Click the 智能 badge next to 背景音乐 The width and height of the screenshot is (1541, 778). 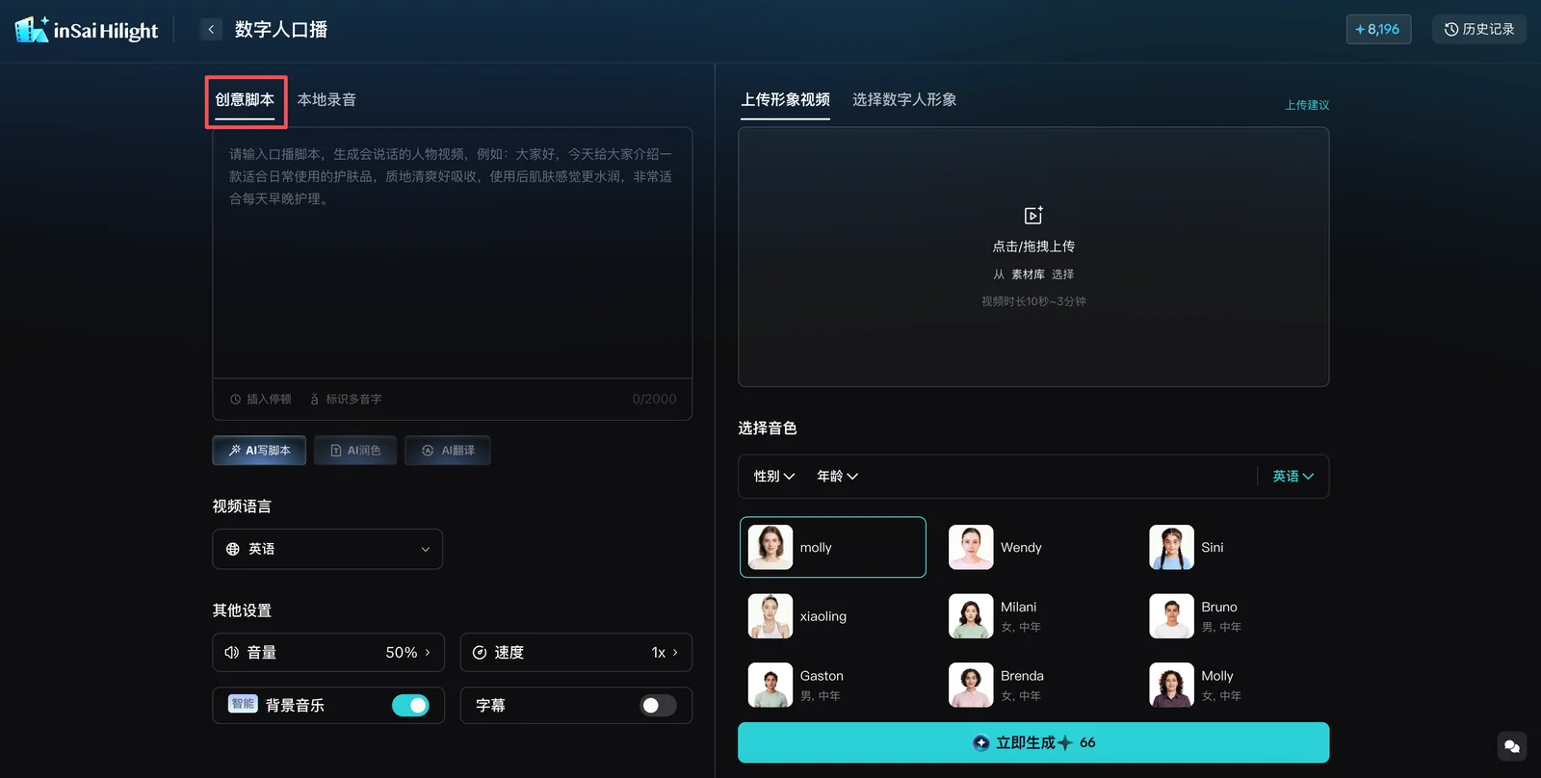pos(243,704)
